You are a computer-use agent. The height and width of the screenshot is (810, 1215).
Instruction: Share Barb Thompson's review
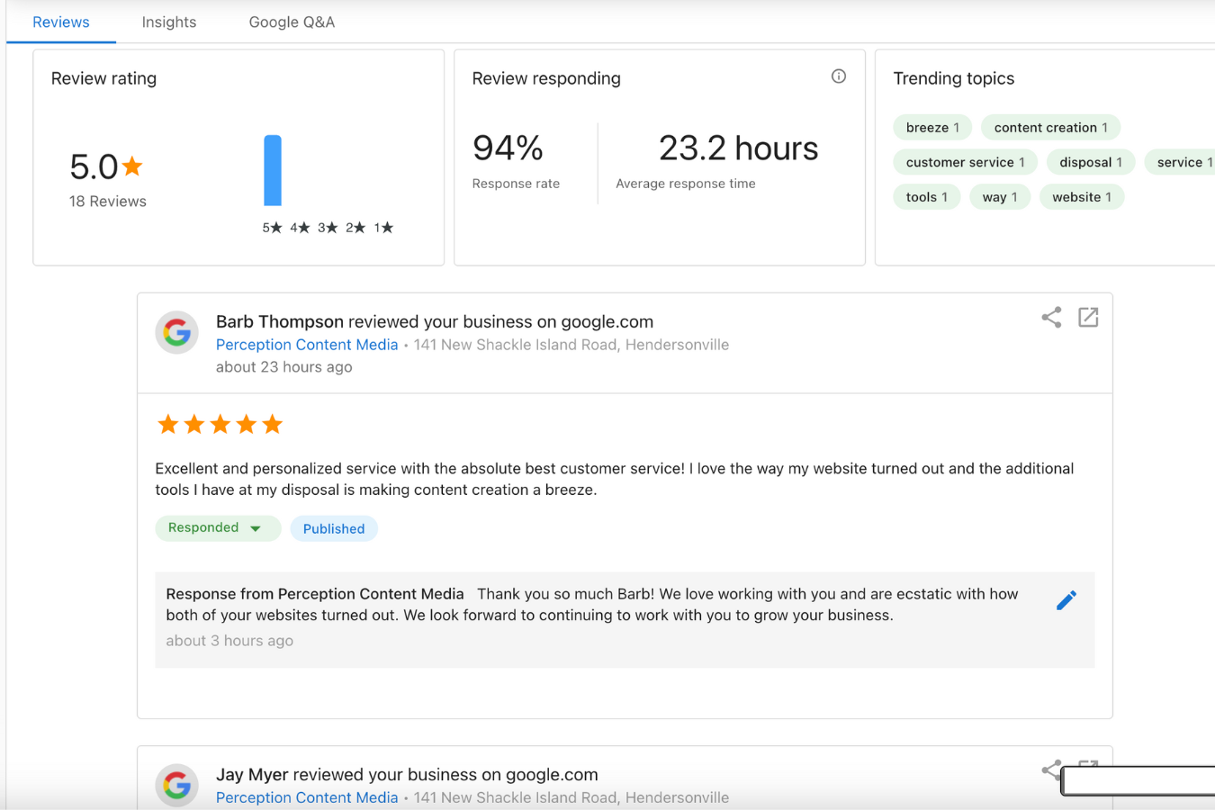pyautogui.click(x=1051, y=317)
